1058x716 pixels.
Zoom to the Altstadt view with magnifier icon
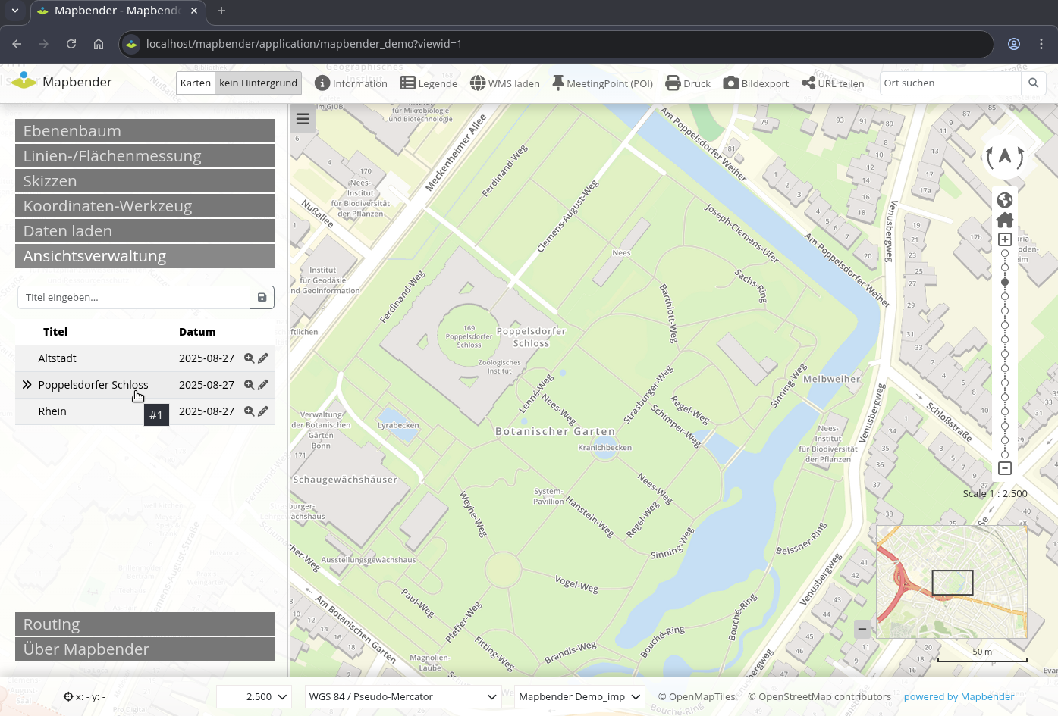(249, 358)
